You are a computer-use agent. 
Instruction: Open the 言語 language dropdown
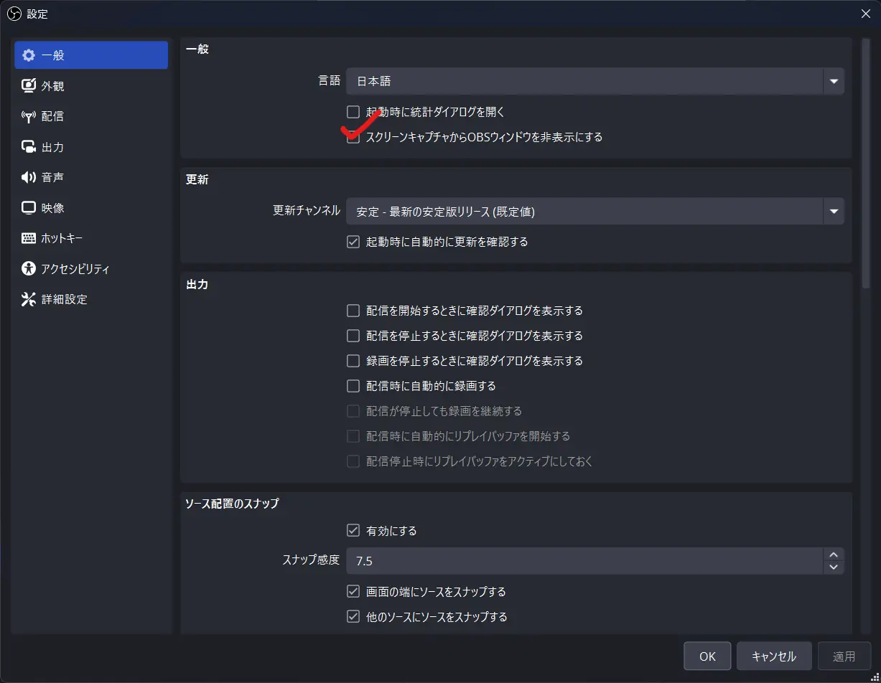(x=833, y=81)
